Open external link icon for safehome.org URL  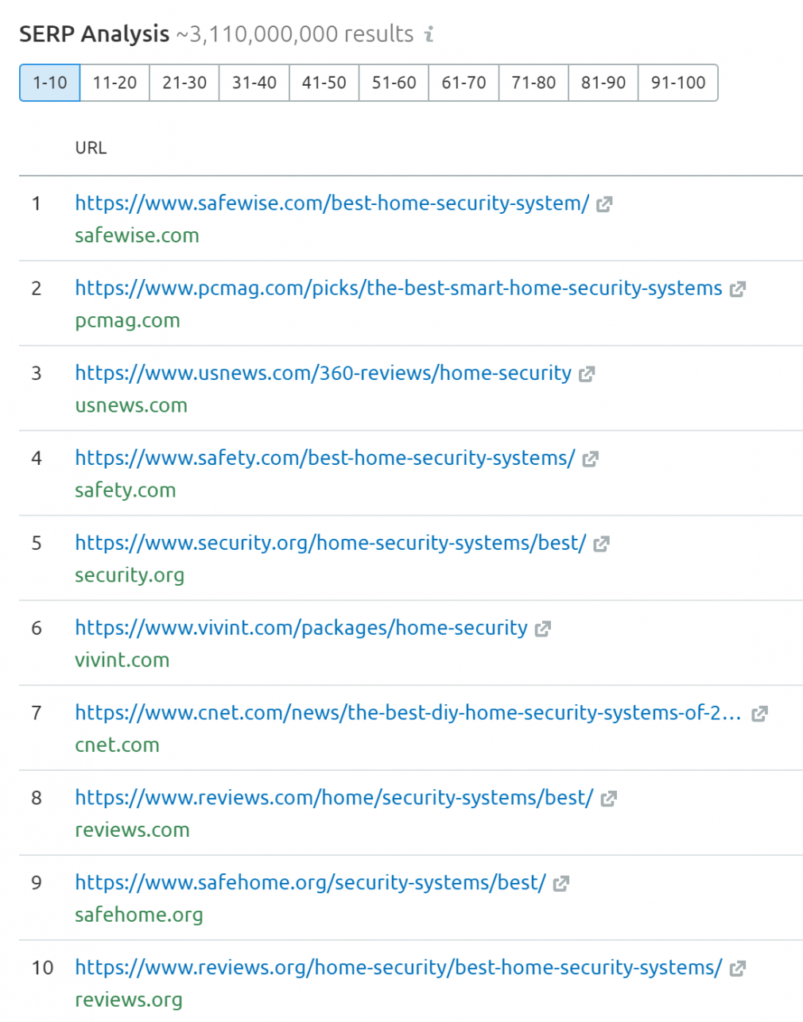click(x=561, y=884)
